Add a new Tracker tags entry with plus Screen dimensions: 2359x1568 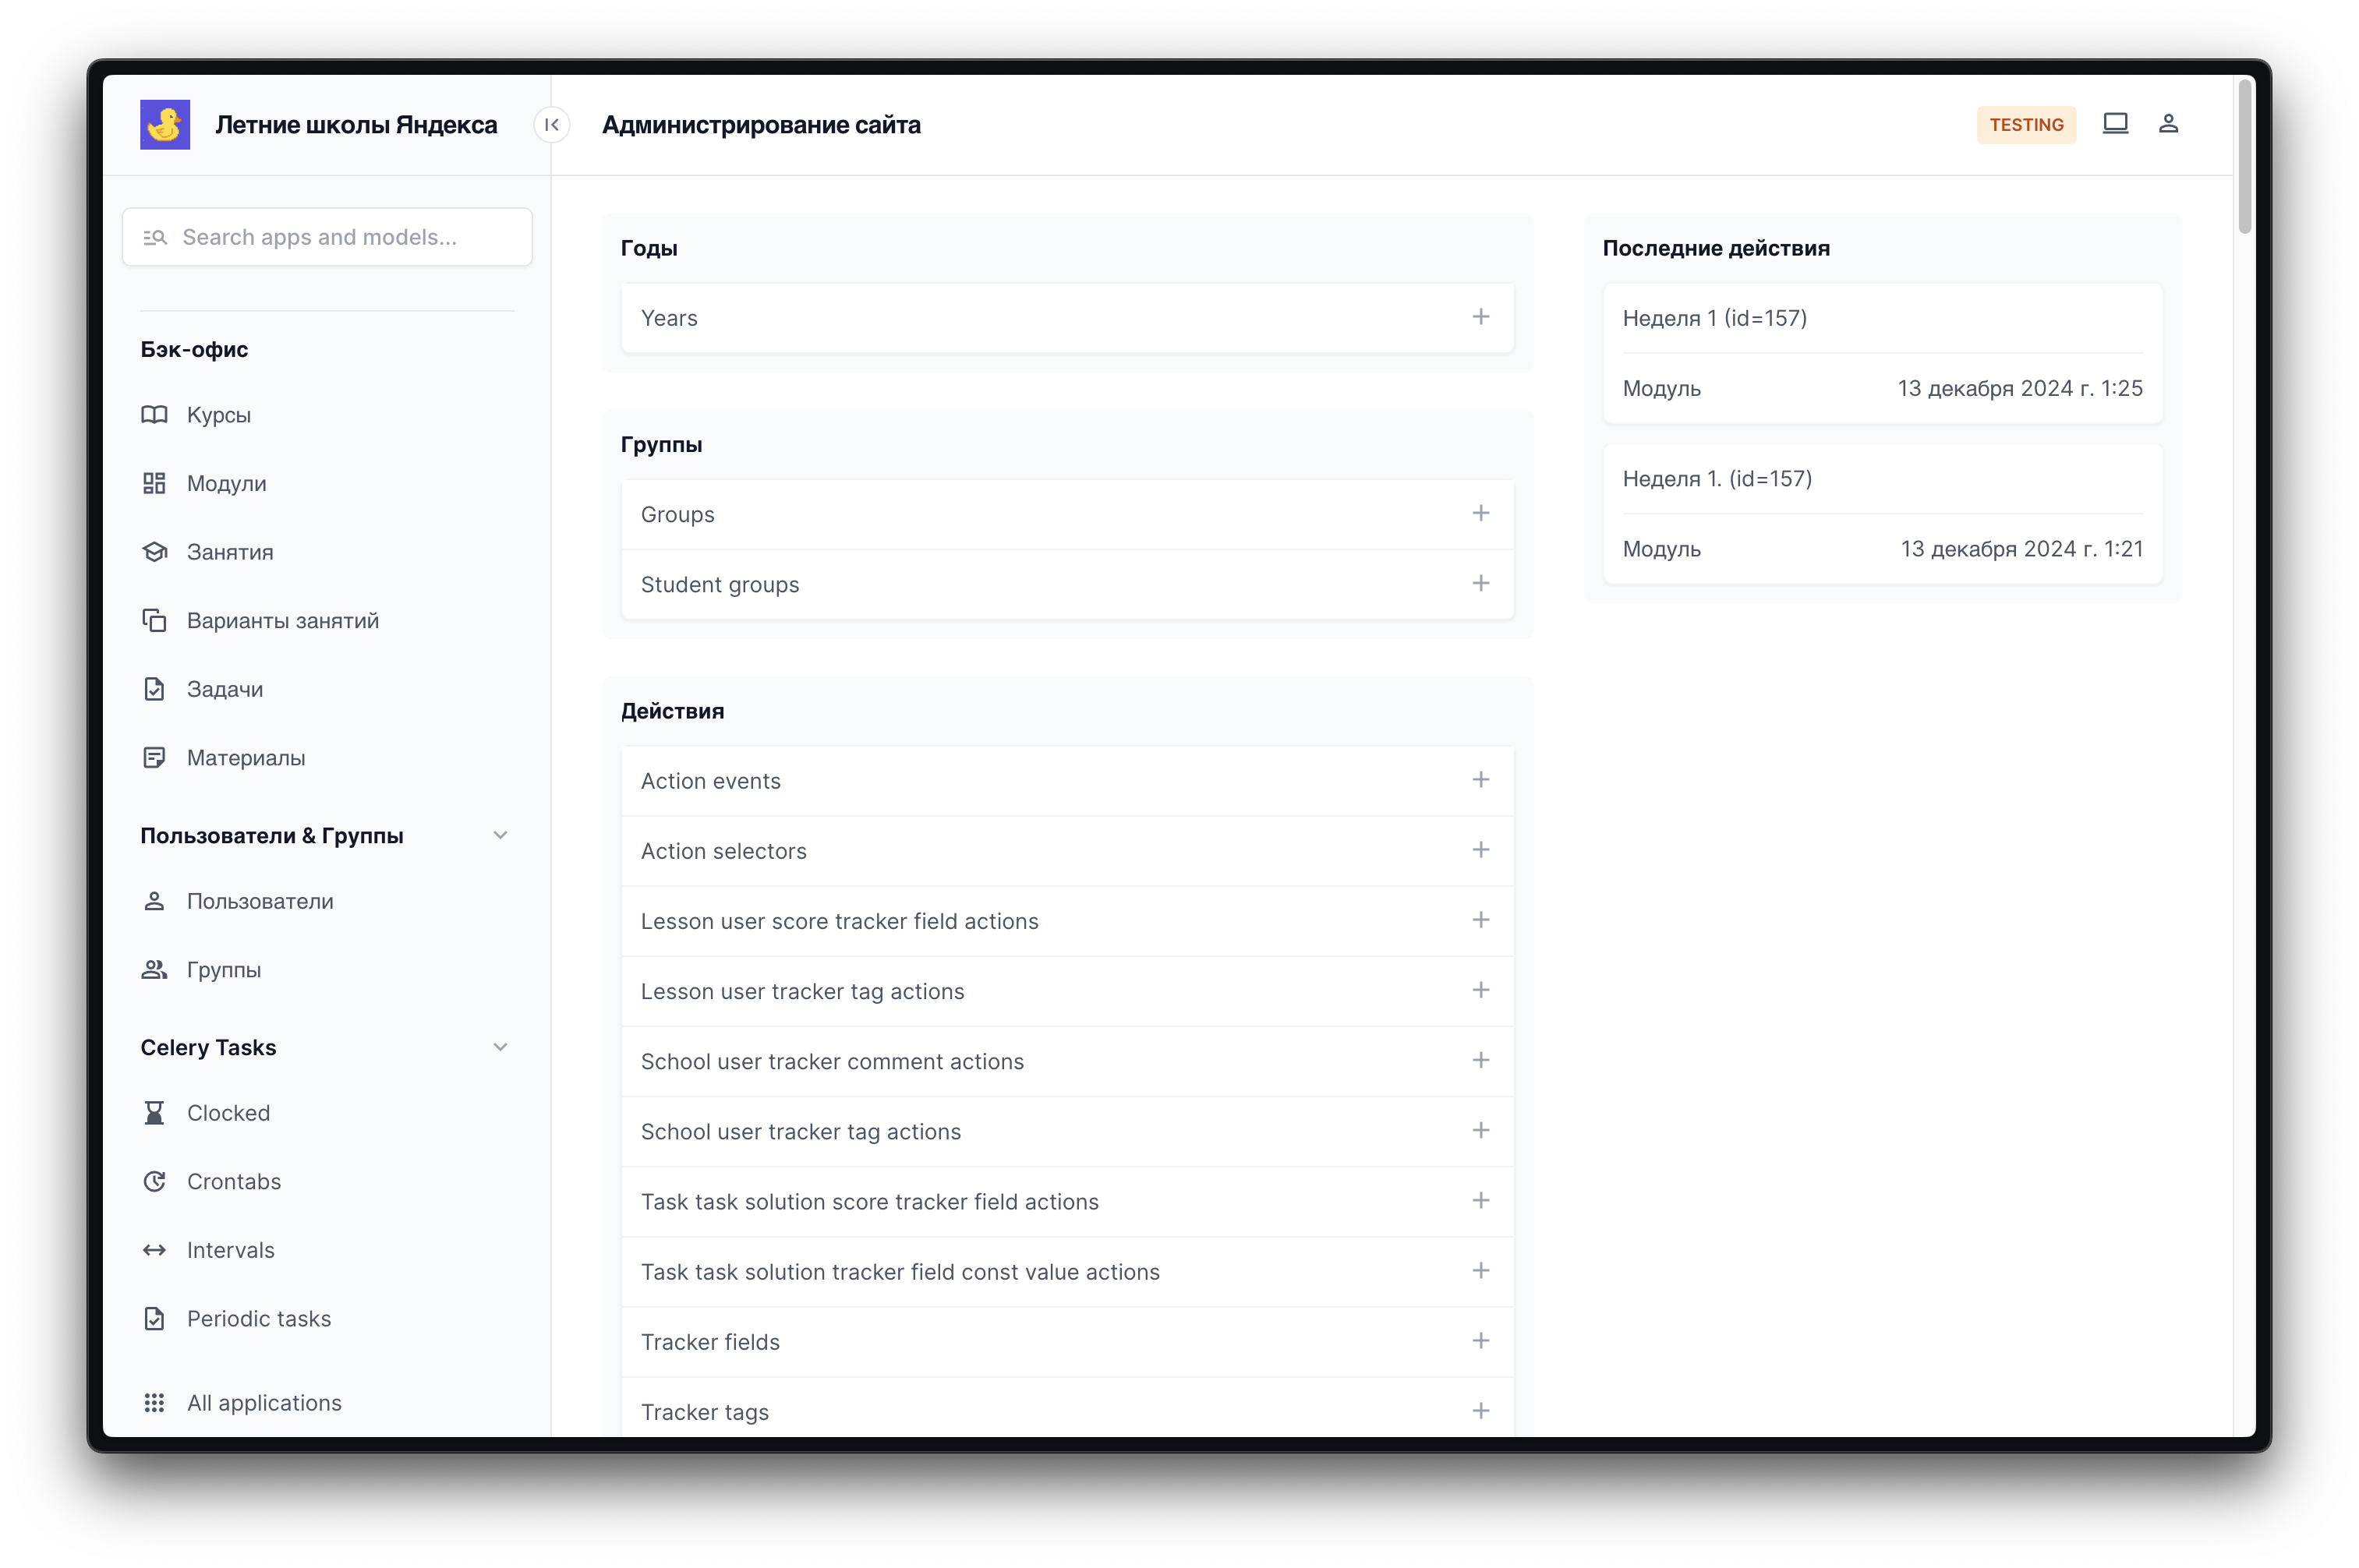tap(1480, 1411)
